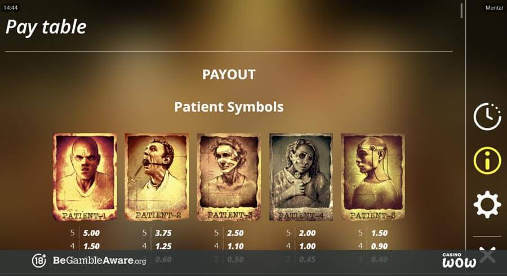
Task: Select the Patient-1 symbol card
Action: coord(85,177)
